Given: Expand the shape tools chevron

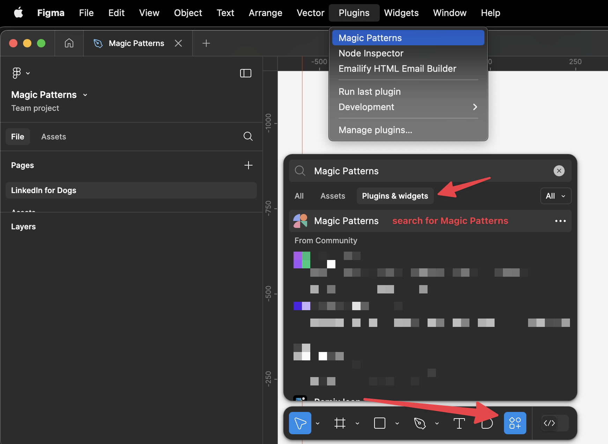Looking at the screenshot, I should coord(397,423).
